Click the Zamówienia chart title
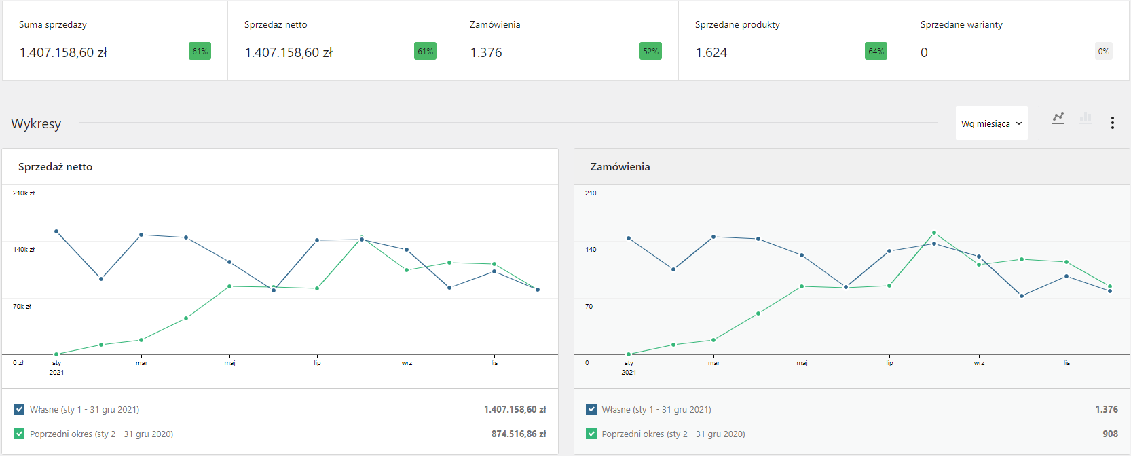1131x456 pixels. coord(620,167)
